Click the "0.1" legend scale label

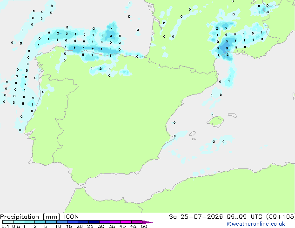point(5,226)
